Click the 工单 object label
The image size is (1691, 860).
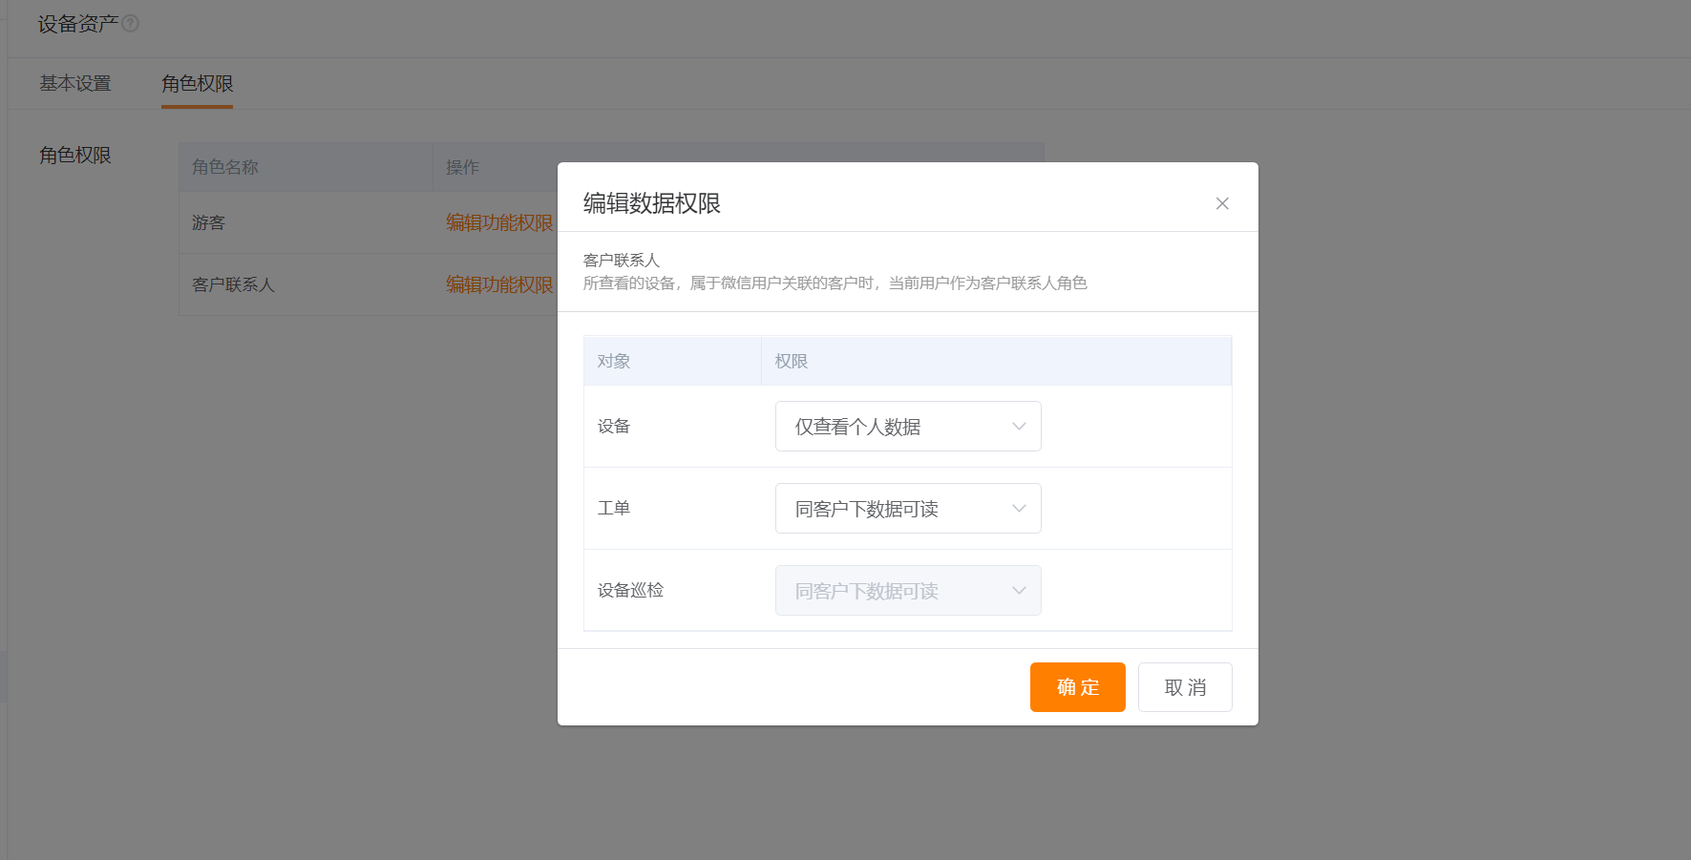click(x=614, y=509)
